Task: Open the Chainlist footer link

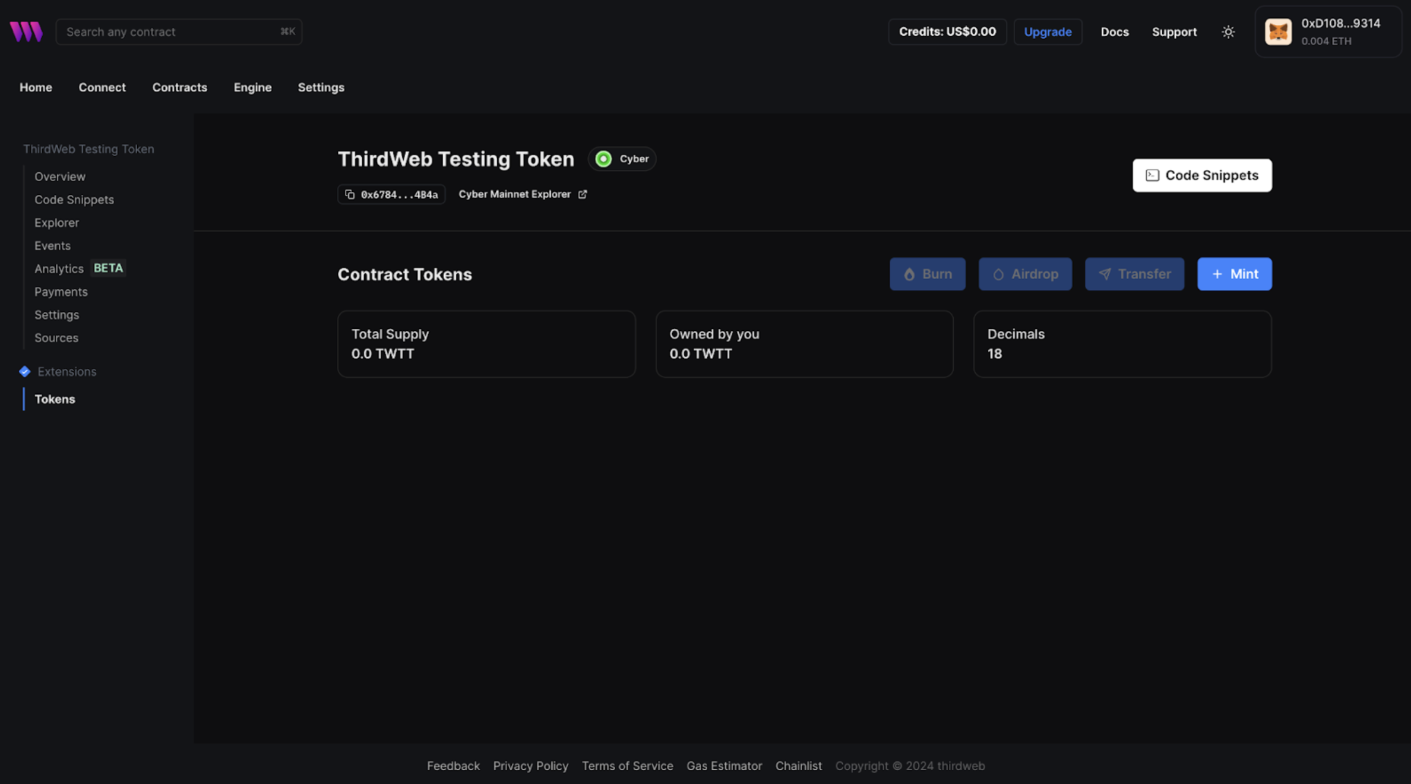Action: point(798,766)
